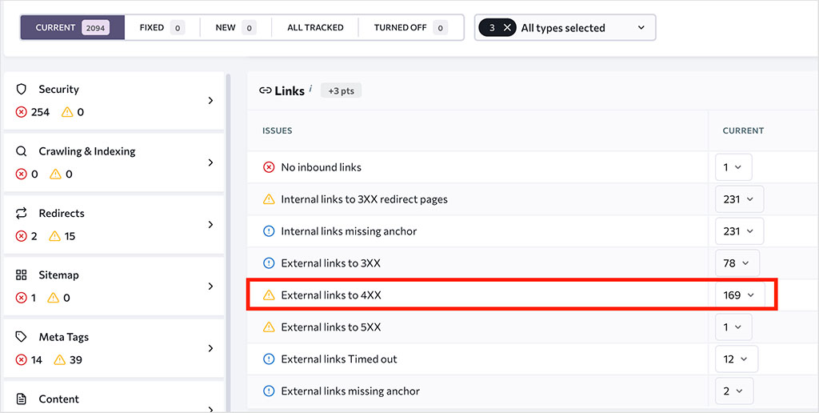Open the No inbound links count dropdown
819x413 pixels.
733,167
